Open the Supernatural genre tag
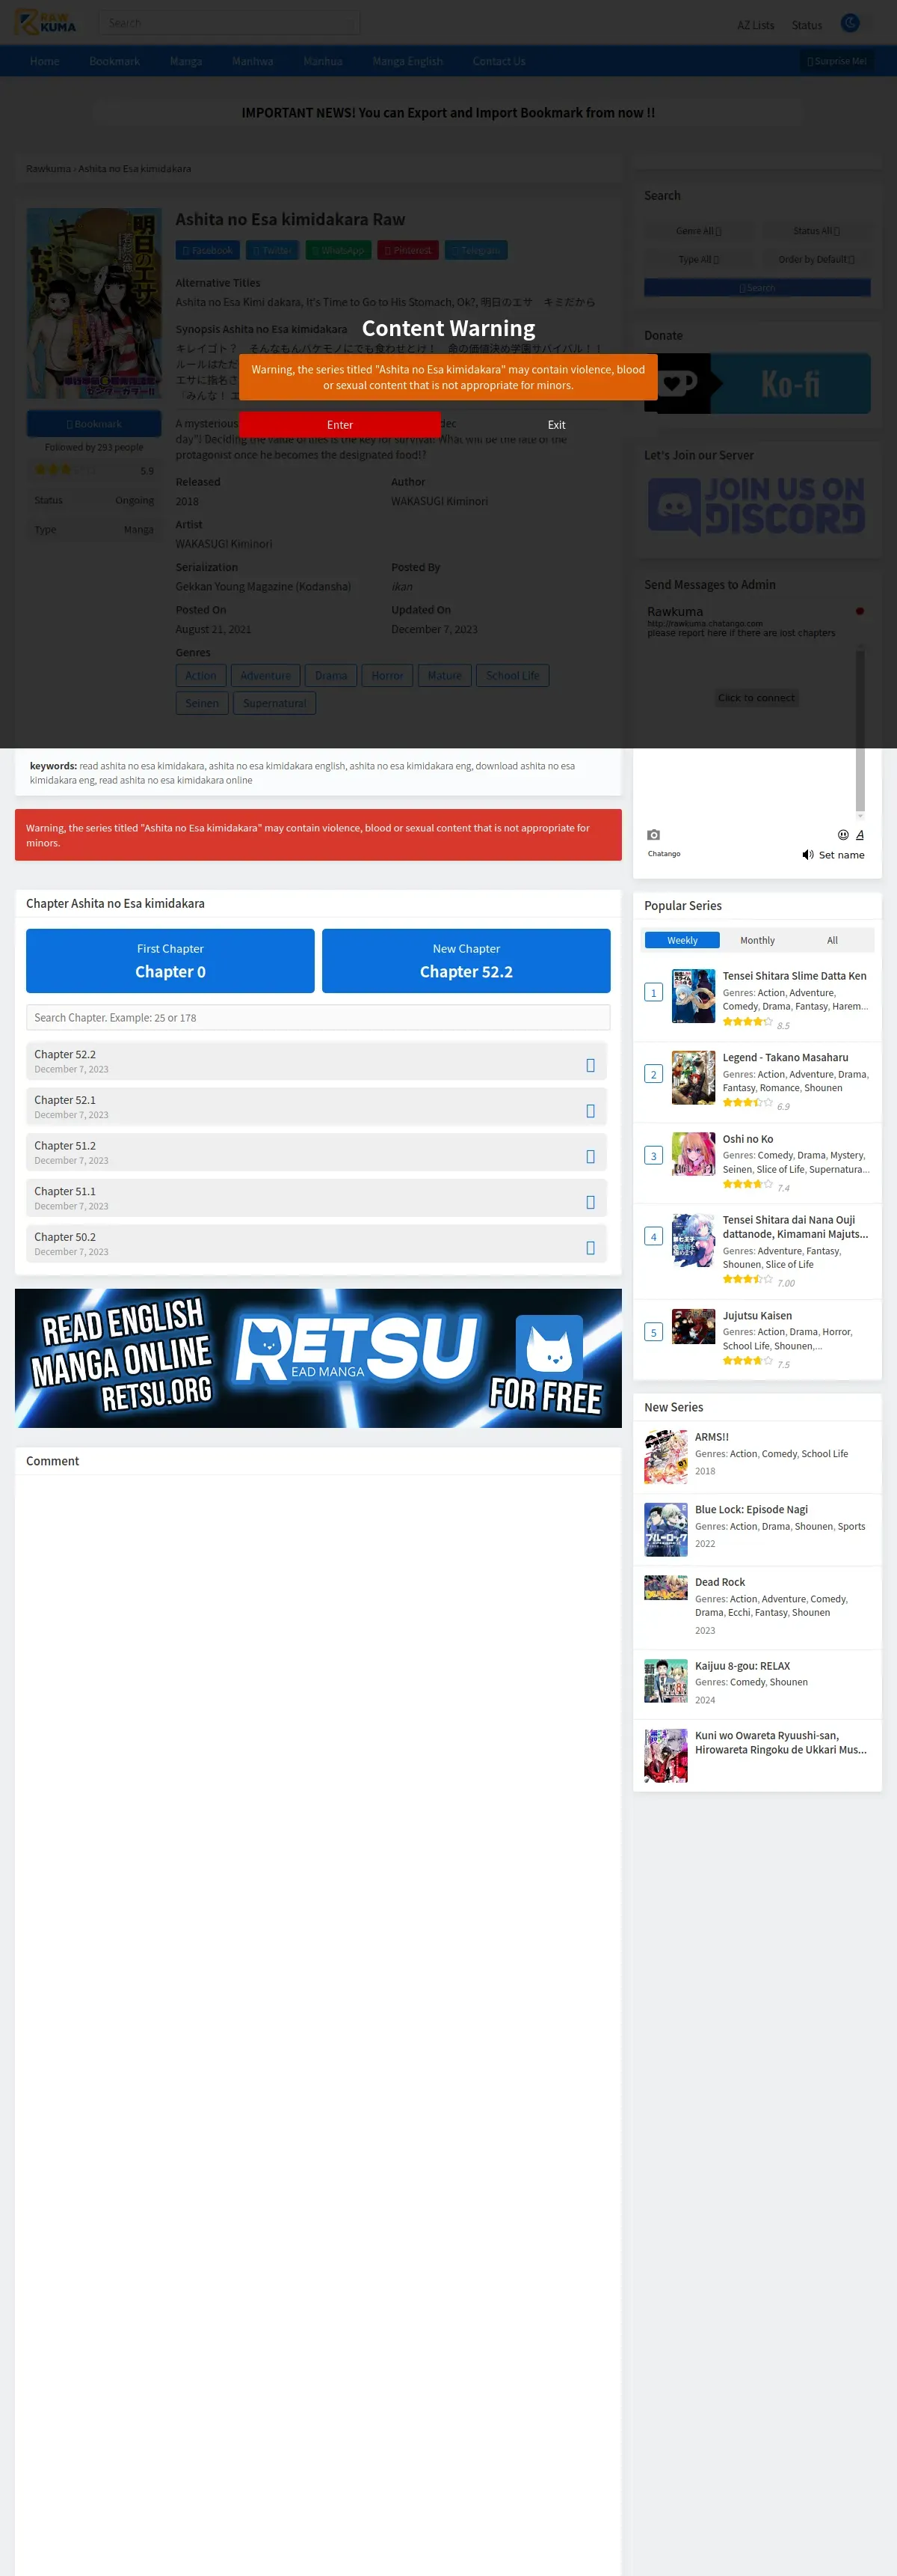The image size is (897, 2576). coord(274,703)
